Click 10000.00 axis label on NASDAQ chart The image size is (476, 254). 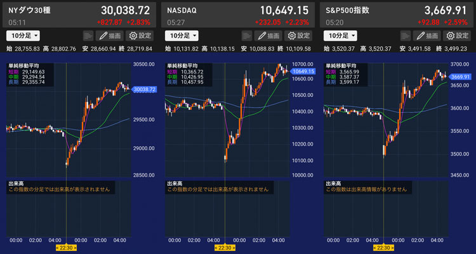(302, 175)
